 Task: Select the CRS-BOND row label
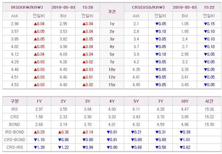point(15,140)
